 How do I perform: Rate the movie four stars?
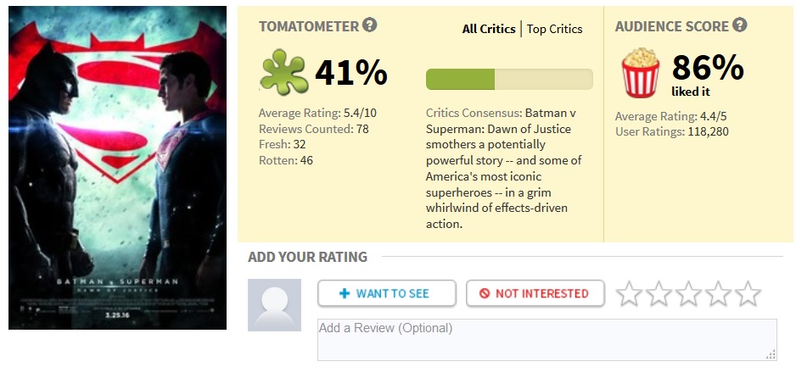click(x=718, y=294)
